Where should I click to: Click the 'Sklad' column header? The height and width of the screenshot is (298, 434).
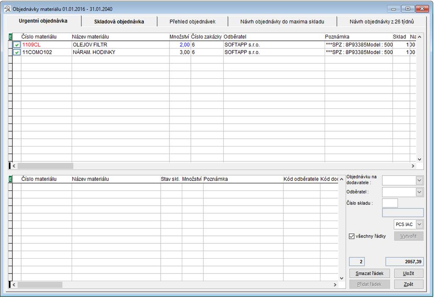tap(401, 37)
